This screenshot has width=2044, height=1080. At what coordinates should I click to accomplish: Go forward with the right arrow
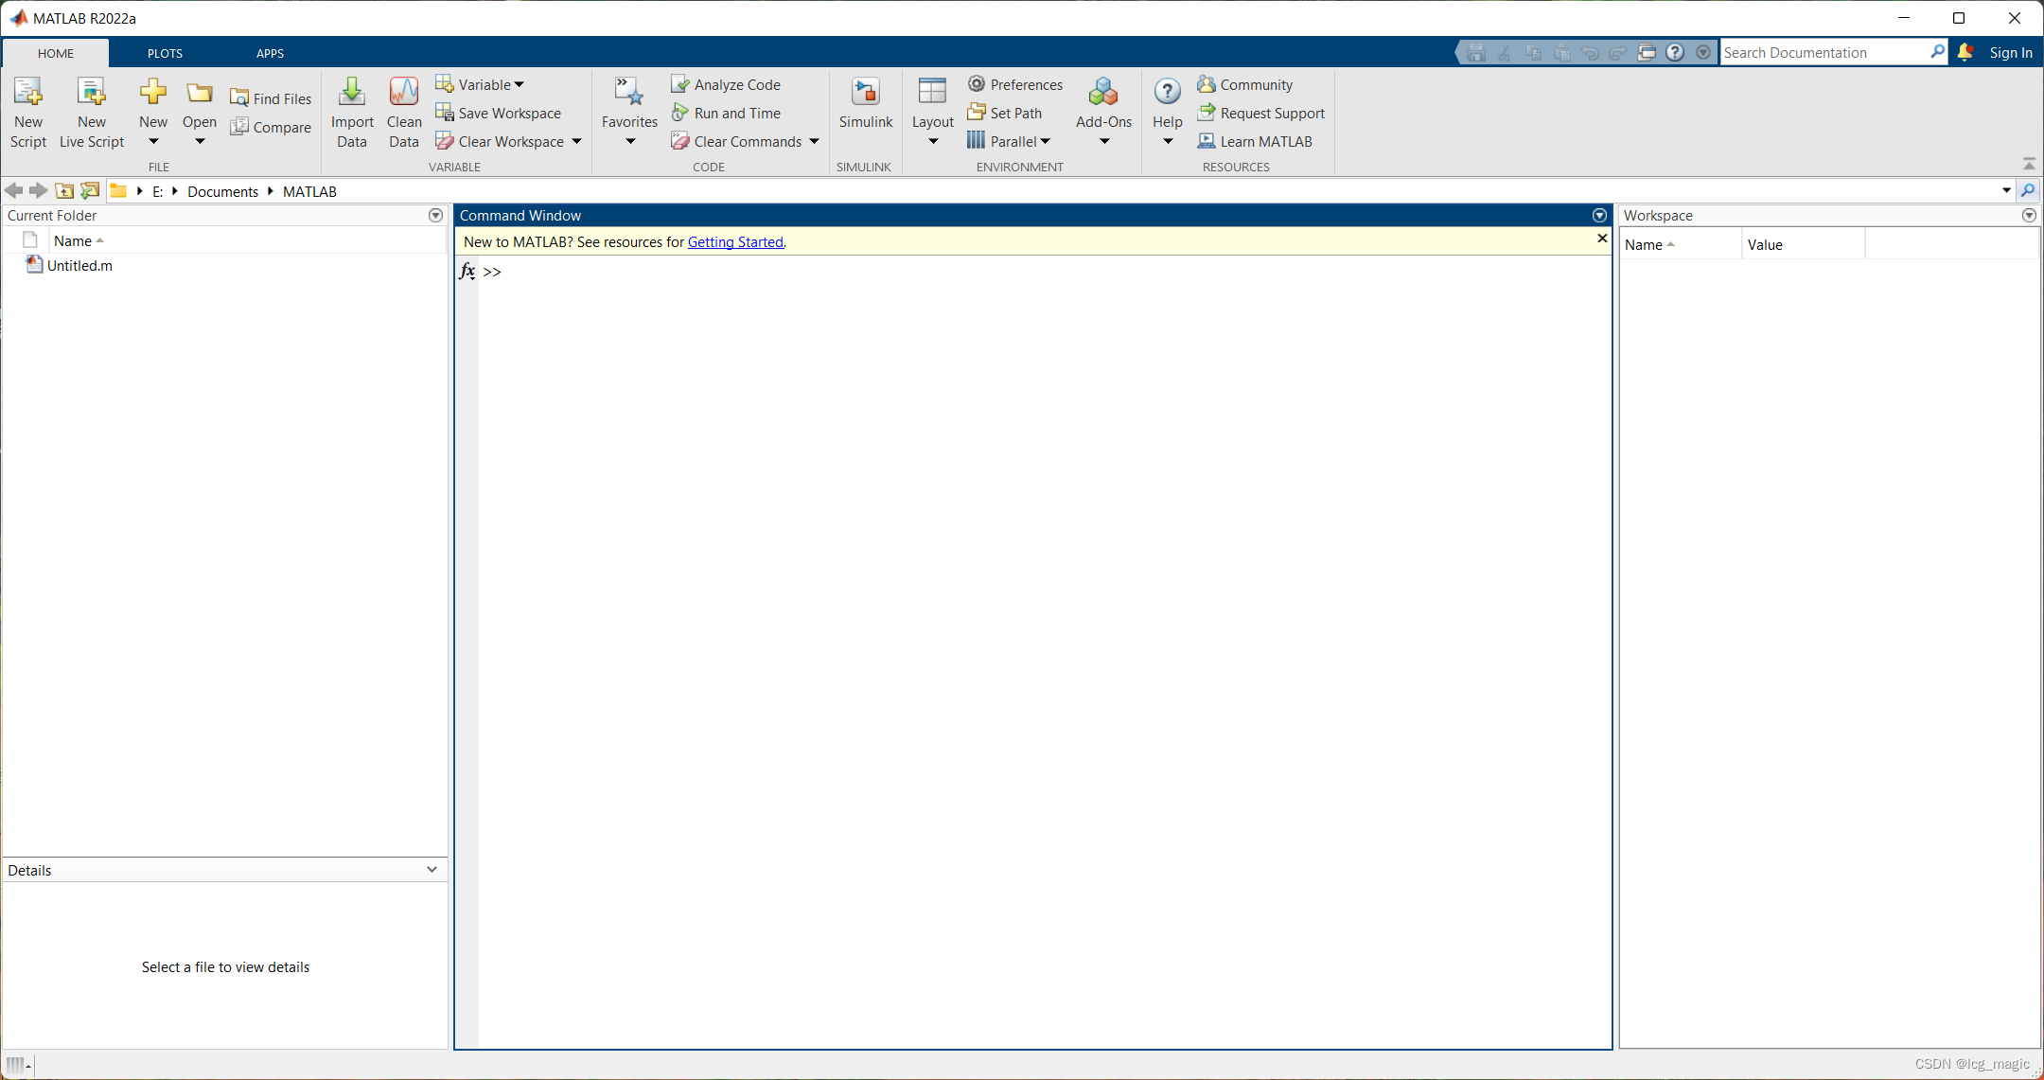(x=39, y=190)
